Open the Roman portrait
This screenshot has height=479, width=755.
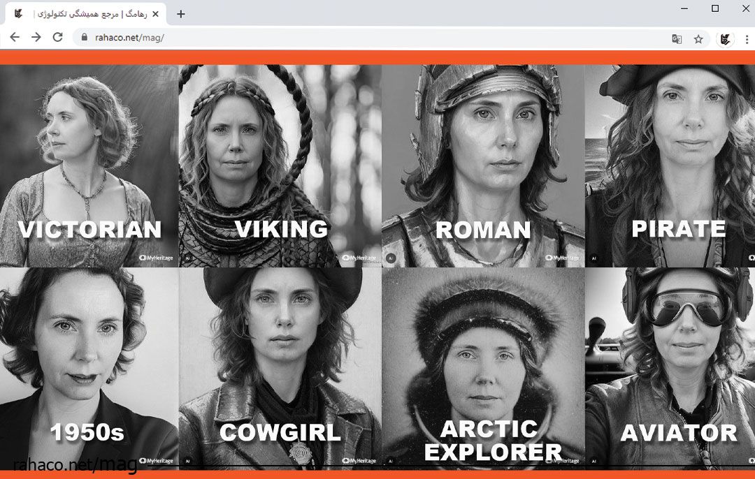484,166
